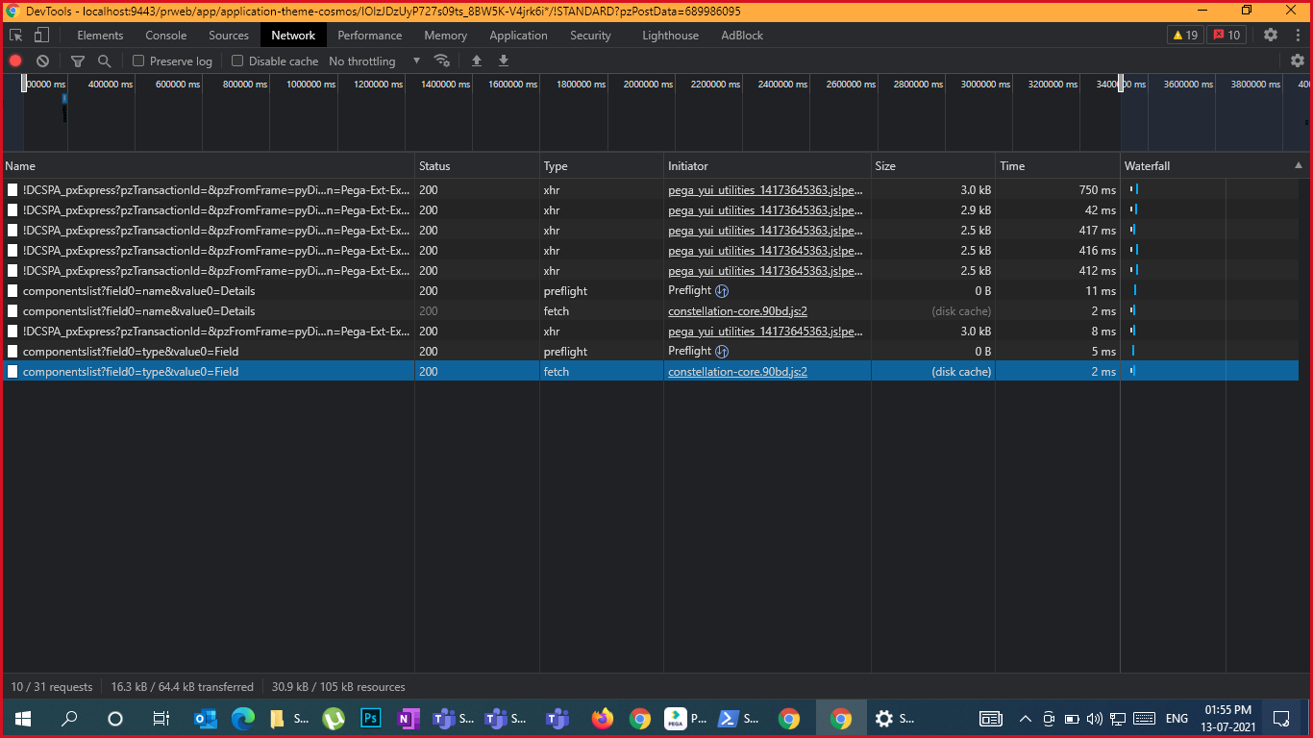Search within network requests
This screenshot has height=738, width=1313.
[x=104, y=61]
